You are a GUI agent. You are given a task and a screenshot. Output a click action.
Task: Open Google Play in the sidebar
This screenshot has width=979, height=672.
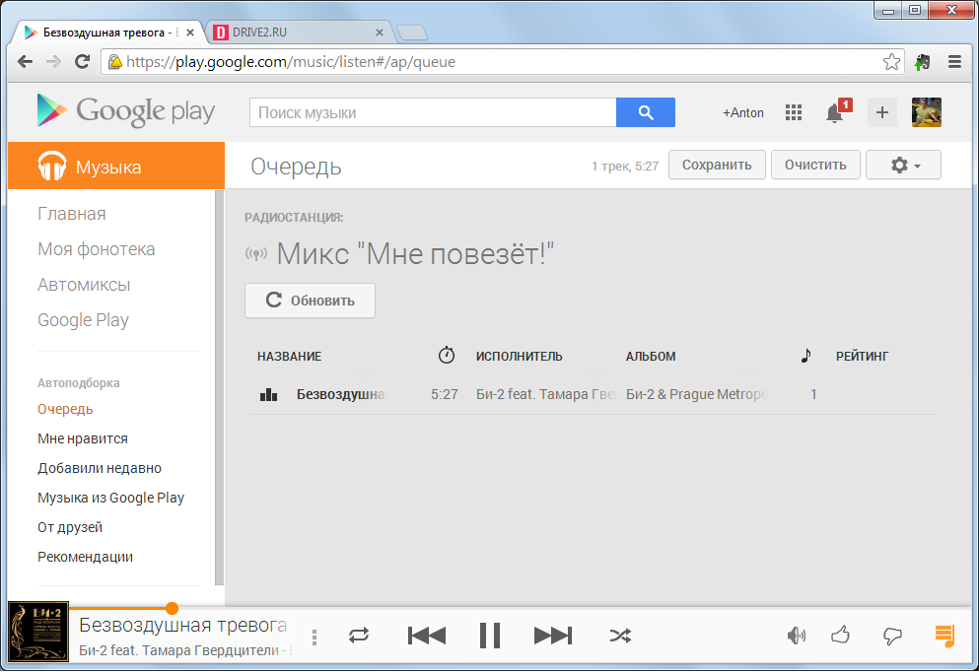83,320
